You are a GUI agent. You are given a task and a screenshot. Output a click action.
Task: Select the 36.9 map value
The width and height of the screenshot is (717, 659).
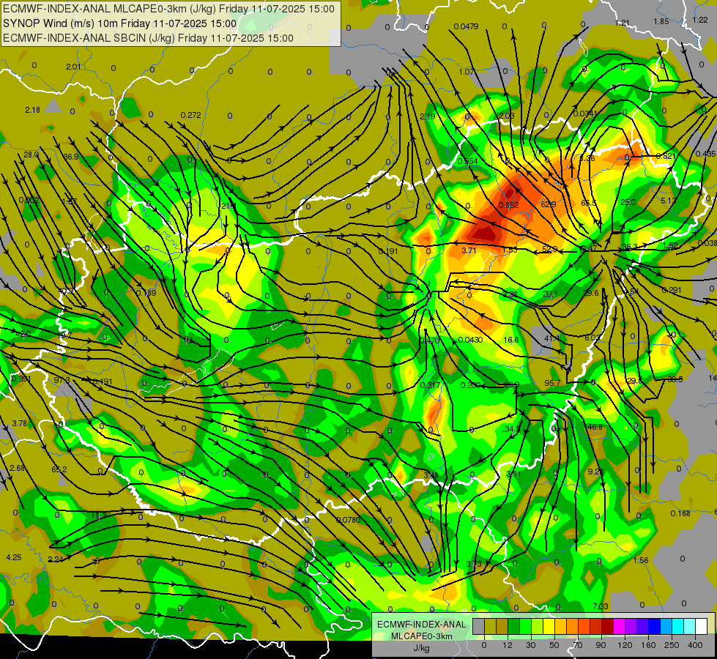click(x=71, y=157)
